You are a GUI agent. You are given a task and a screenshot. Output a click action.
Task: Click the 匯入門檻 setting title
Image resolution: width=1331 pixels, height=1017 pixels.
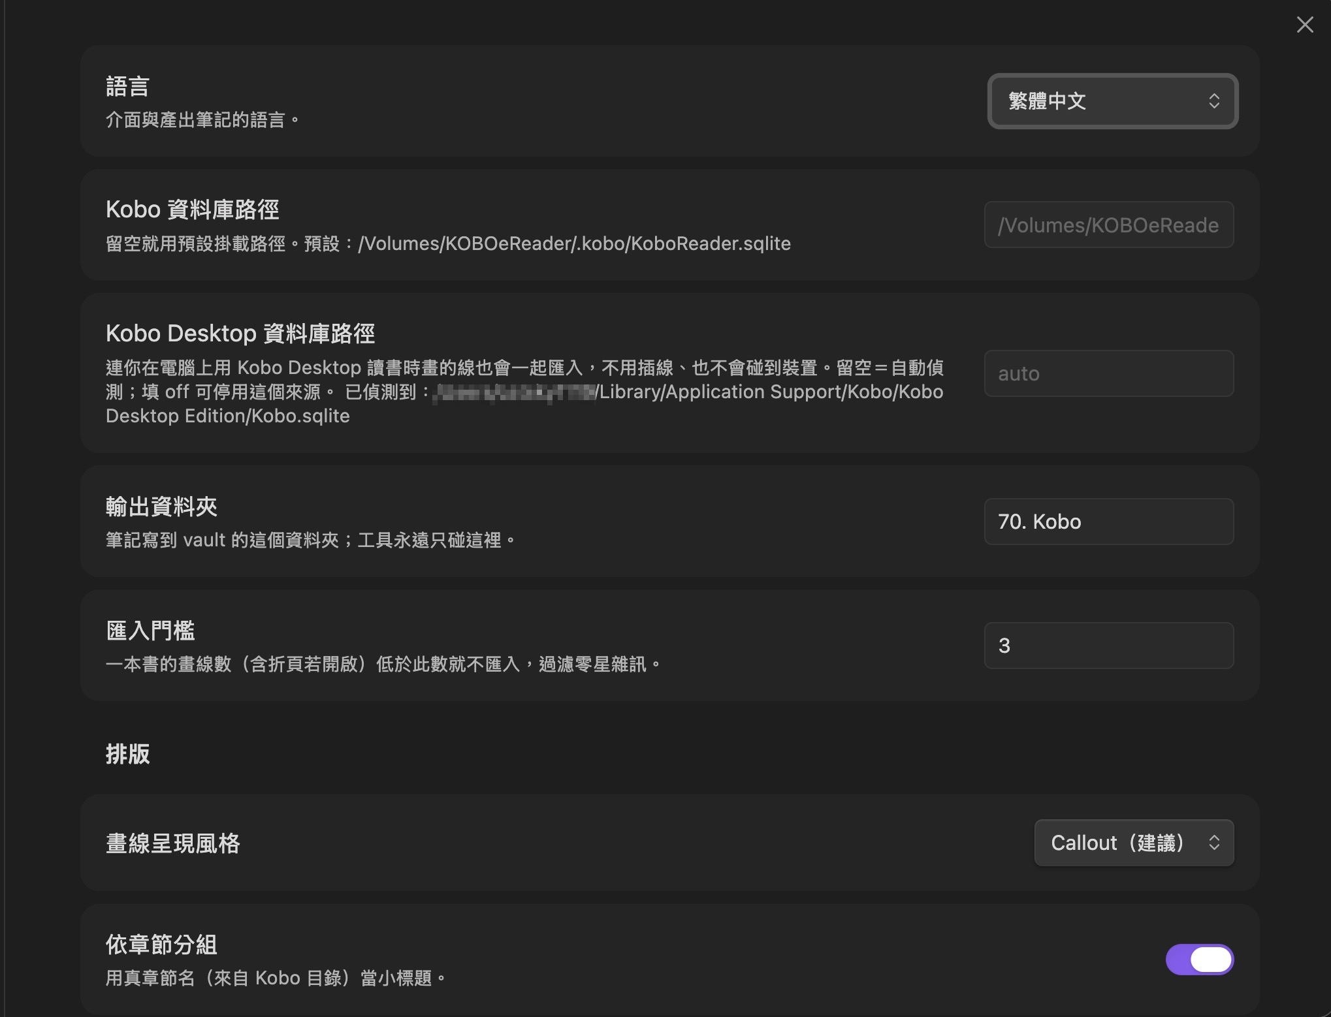click(x=150, y=631)
